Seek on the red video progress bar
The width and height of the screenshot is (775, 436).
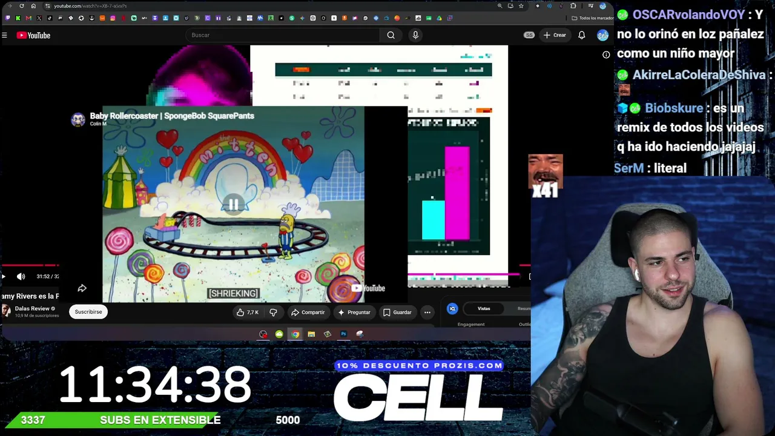click(x=29, y=265)
